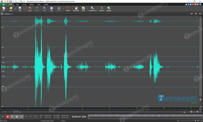203x122 pixels.
Task: Cut selection using the Cut scissors icon
Action: (x=44, y=9)
